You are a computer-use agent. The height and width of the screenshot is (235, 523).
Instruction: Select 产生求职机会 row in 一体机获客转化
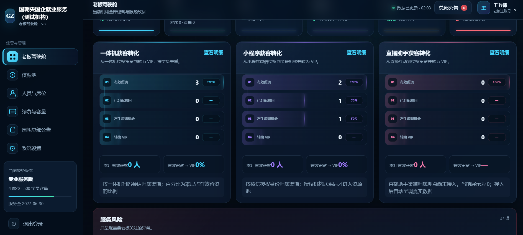162,119
